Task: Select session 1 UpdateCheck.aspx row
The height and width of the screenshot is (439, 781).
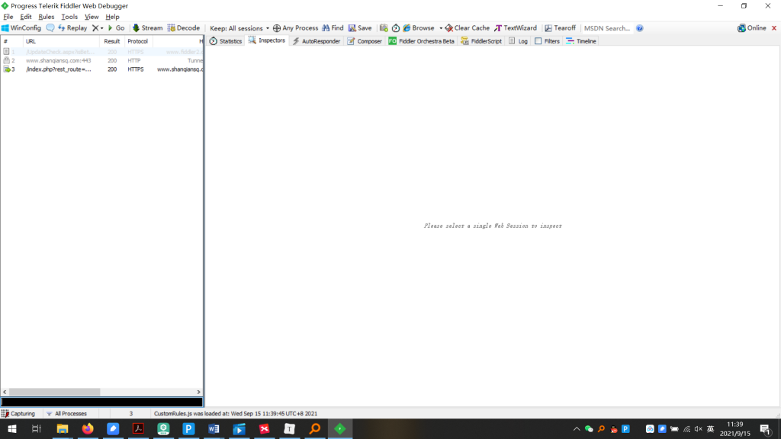Action: click(102, 52)
